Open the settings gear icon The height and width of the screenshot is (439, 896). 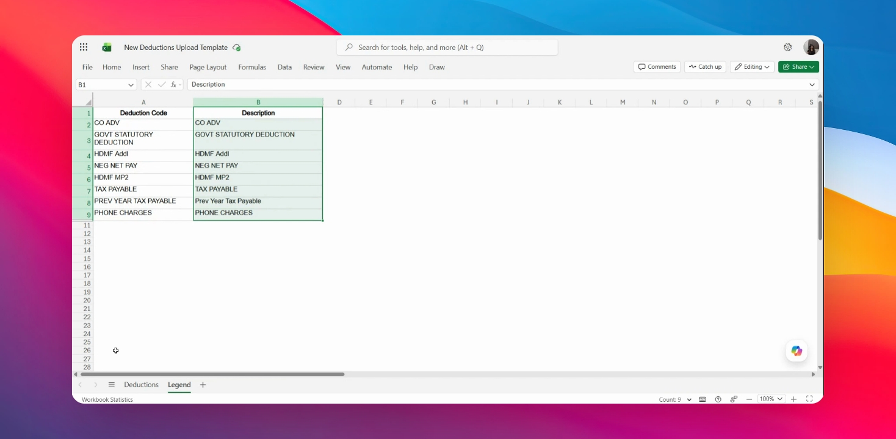(x=788, y=47)
